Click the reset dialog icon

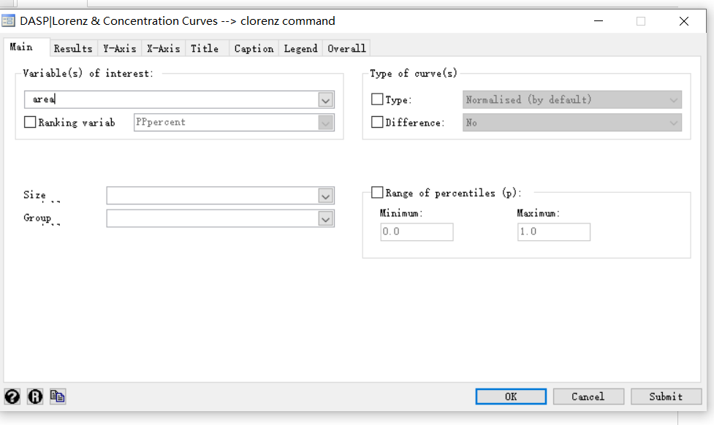pyautogui.click(x=35, y=397)
